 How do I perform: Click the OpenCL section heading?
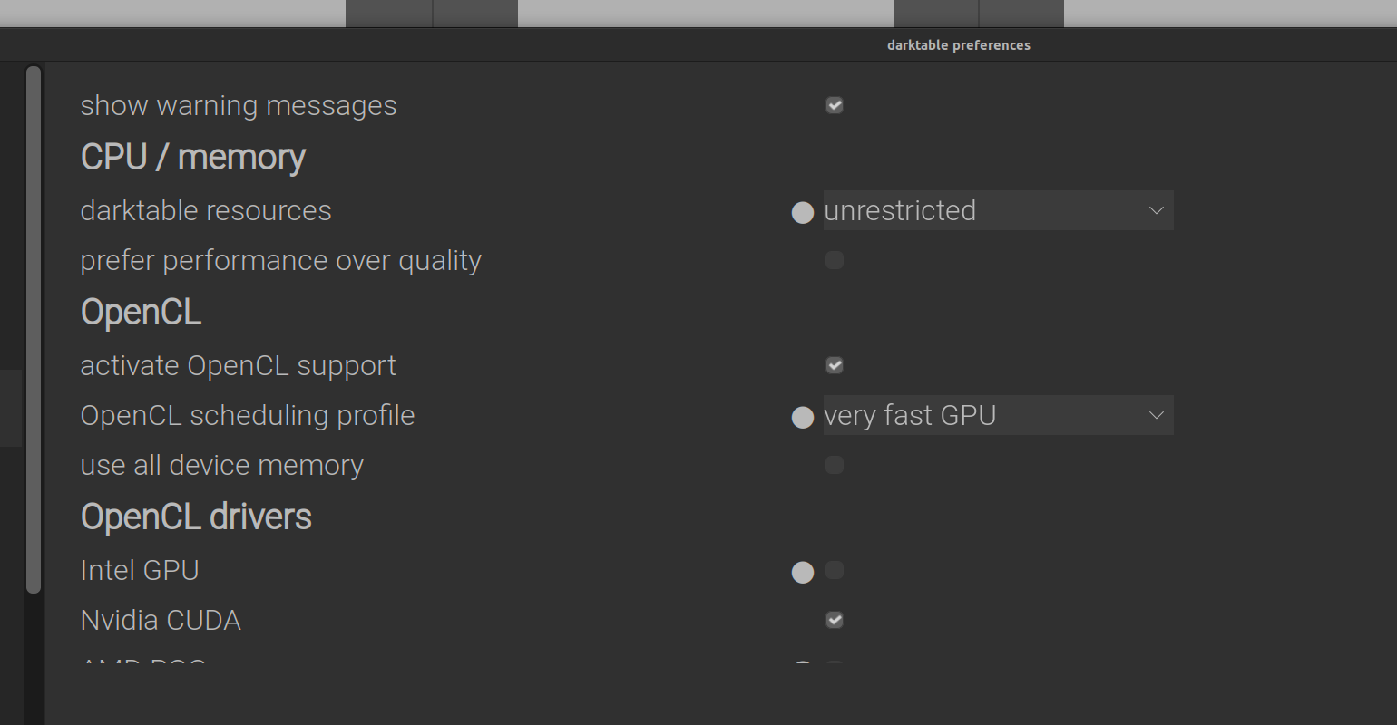tap(141, 313)
